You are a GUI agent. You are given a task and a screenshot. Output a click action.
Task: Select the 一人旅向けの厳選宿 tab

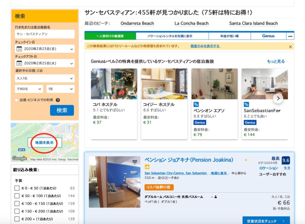[x=110, y=36]
